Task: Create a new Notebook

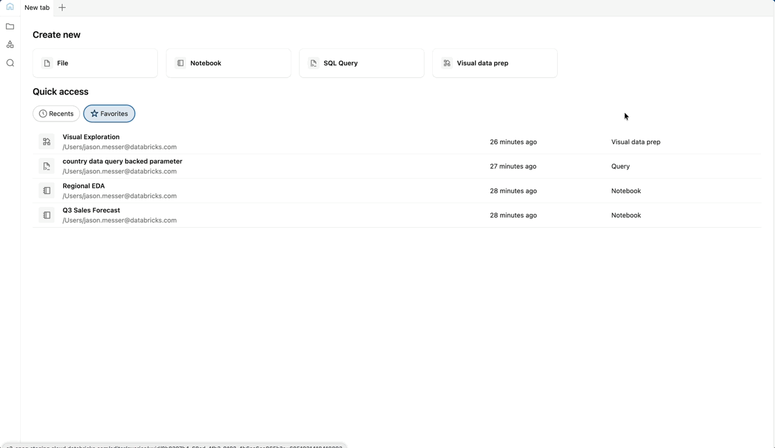Action: 228,63
